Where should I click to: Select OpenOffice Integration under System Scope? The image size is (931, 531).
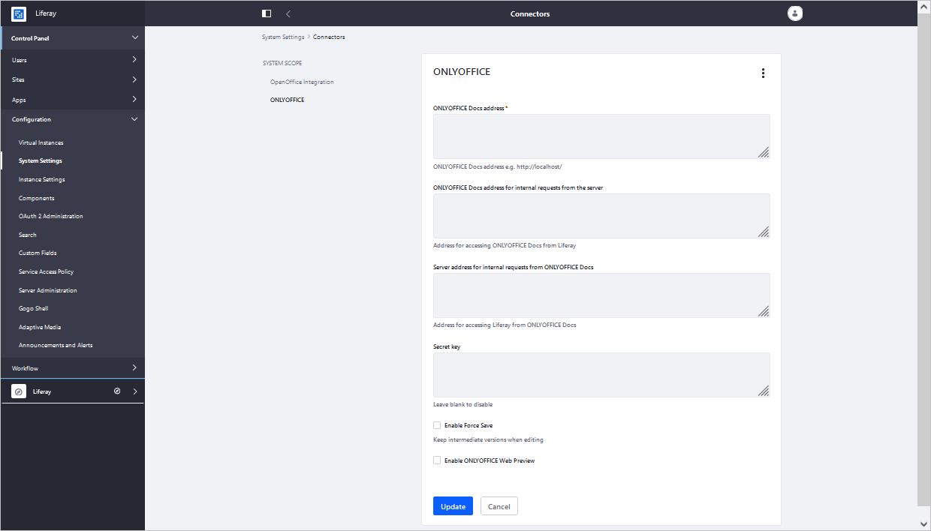pyautogui.click(x=302, y=82)
